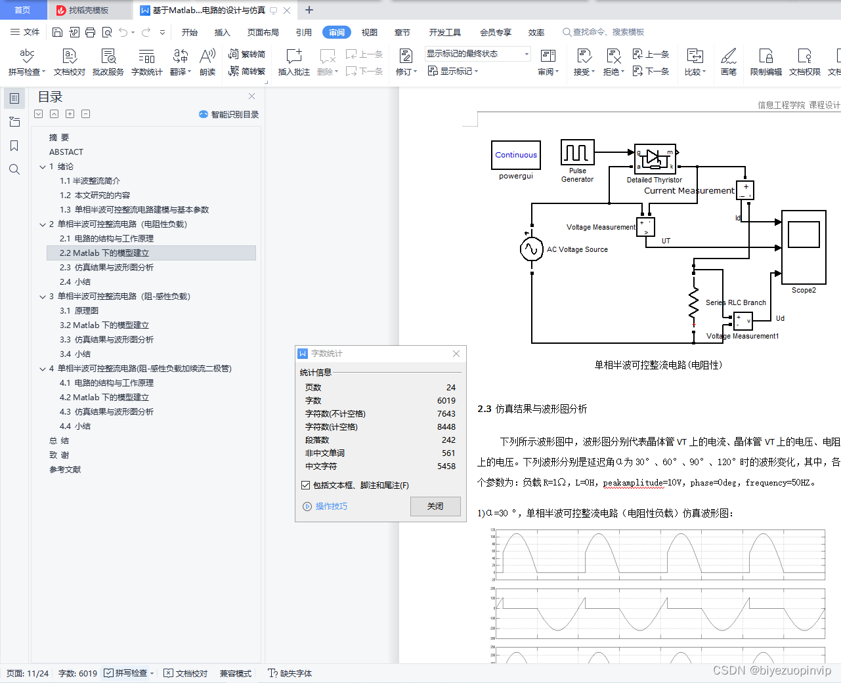Select outline item 2.3 仿真结果与波形图分析
Screen dimensions: 841x683
[x=106, y=268]
